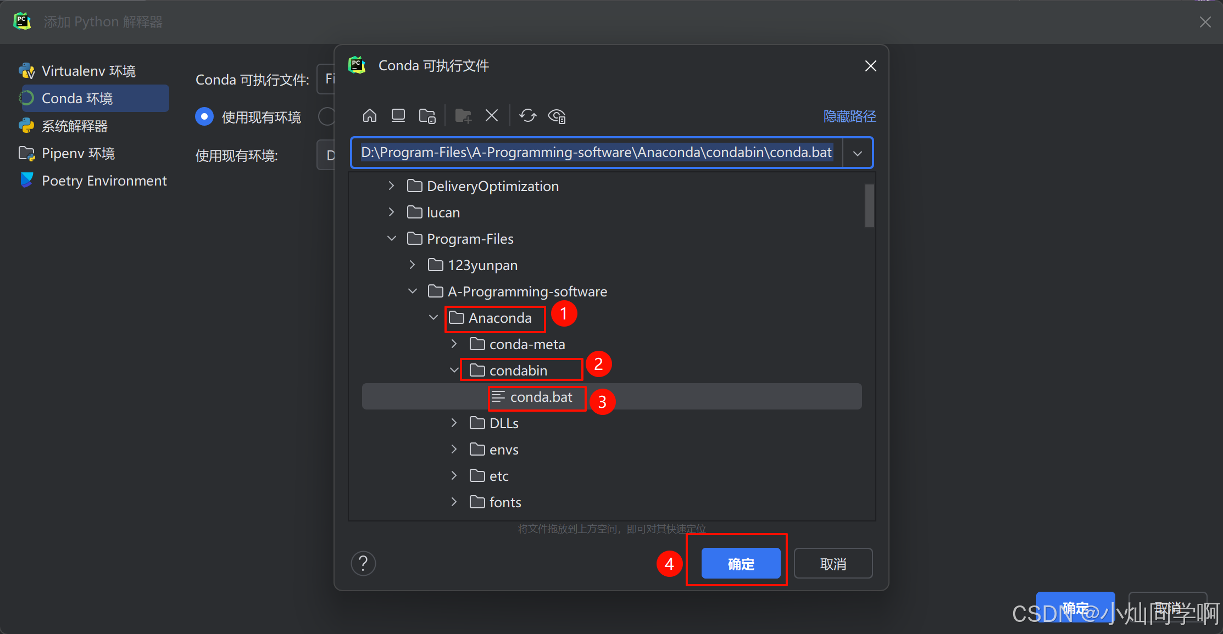Toggle show hidden files eye icon
The width and height of the screenshot is (1223, 634).
click(x=557, y=116)
